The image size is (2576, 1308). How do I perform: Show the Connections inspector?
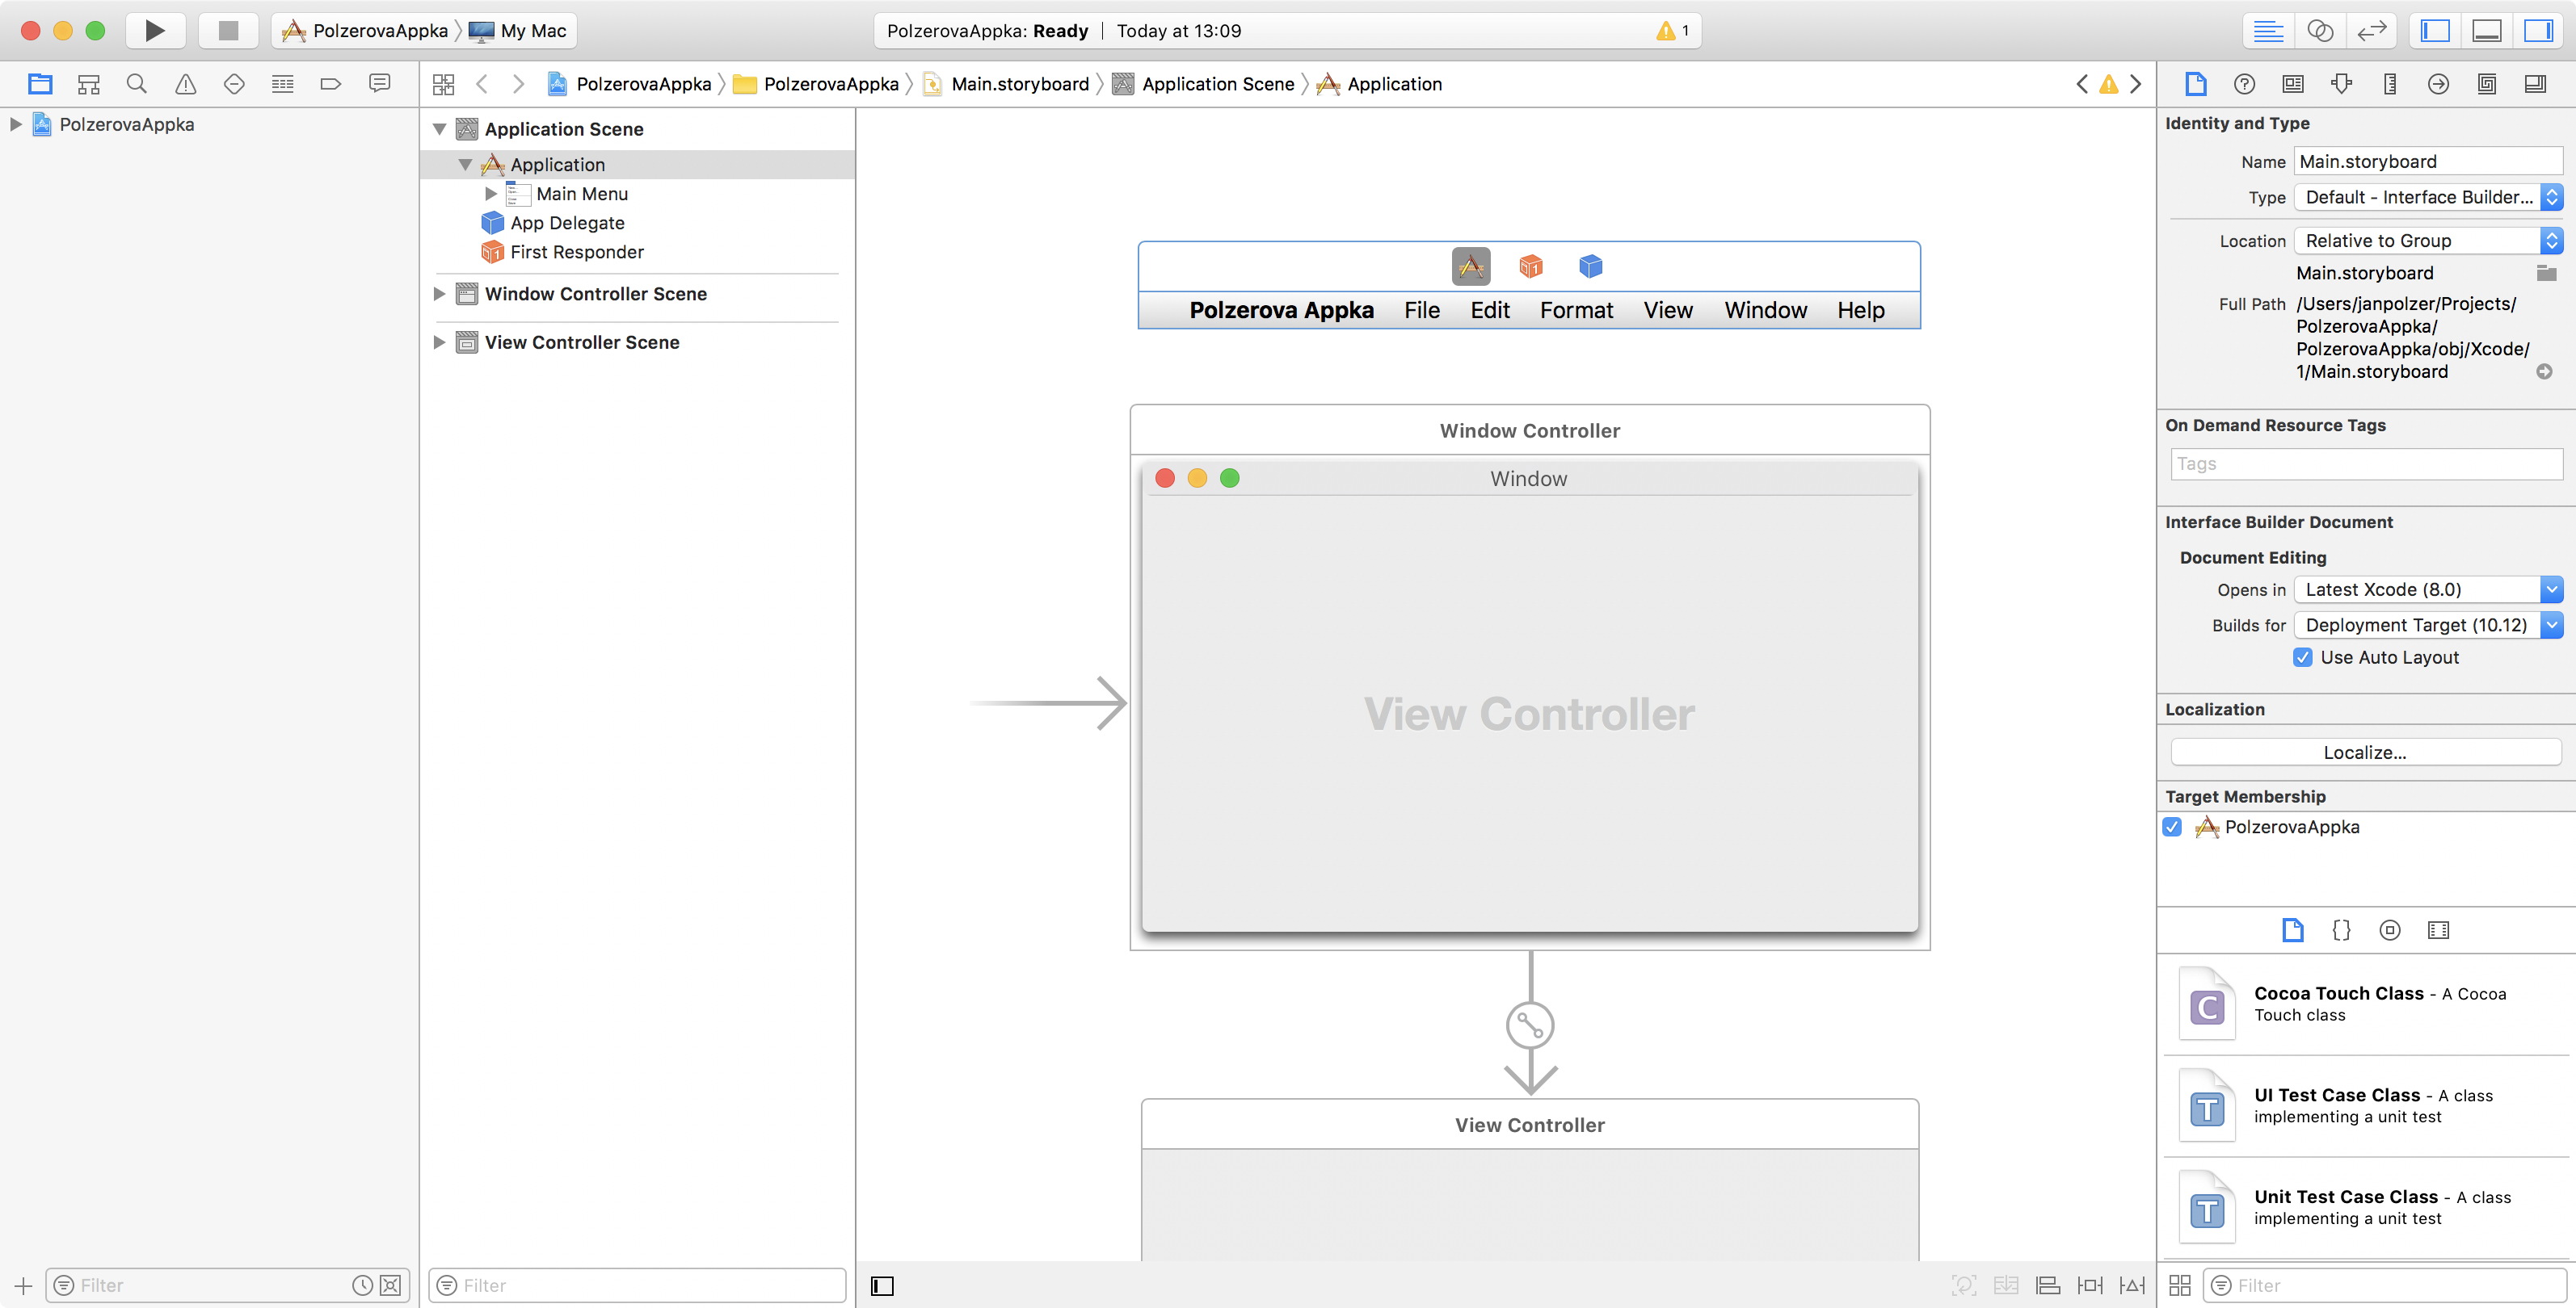[x=2439, y=84]
